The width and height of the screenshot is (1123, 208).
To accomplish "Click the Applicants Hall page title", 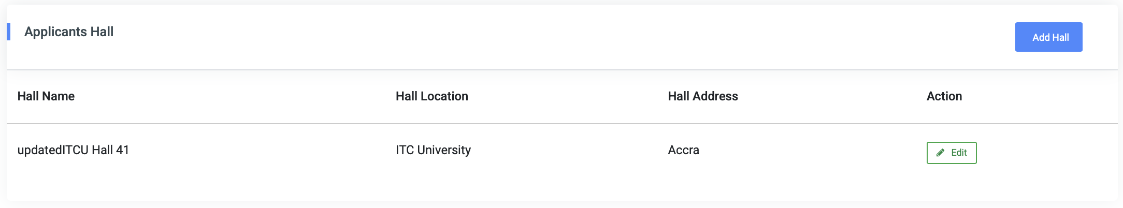I will point(69,32).
